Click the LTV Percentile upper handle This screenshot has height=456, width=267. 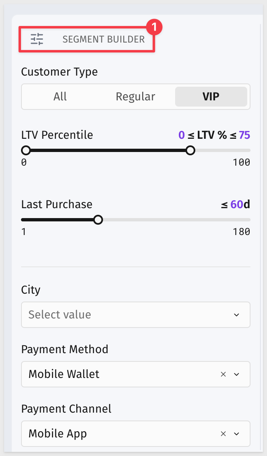click(x=190, y=150)
